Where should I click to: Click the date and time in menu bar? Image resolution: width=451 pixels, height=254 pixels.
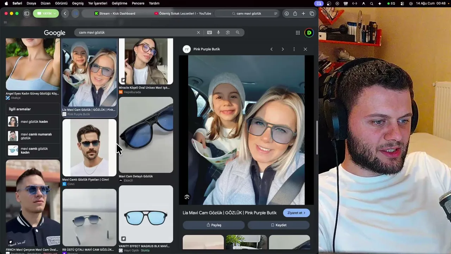pos(431,3)
